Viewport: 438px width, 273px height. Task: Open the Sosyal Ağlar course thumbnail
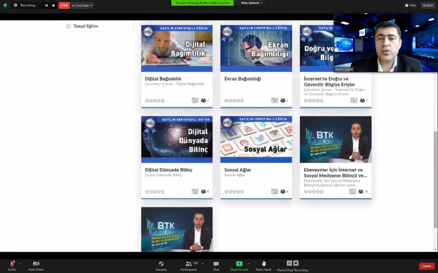point(256,139)
